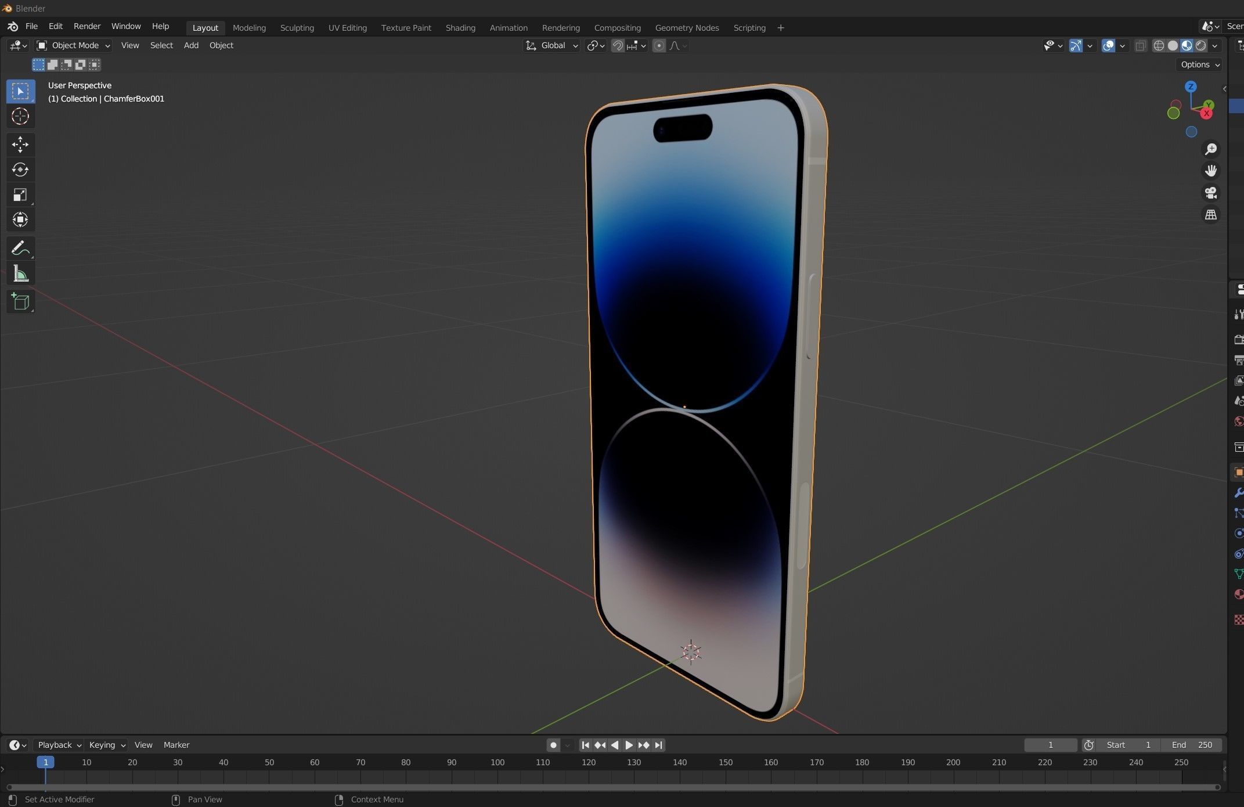Toggle timeline auto keying record button
Screen dimensions: 1244x807
click(x=553, y=745)
